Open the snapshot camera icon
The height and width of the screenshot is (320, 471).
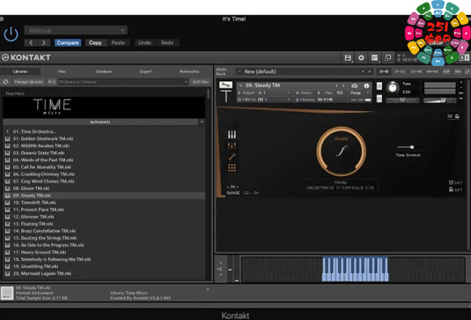355,86
